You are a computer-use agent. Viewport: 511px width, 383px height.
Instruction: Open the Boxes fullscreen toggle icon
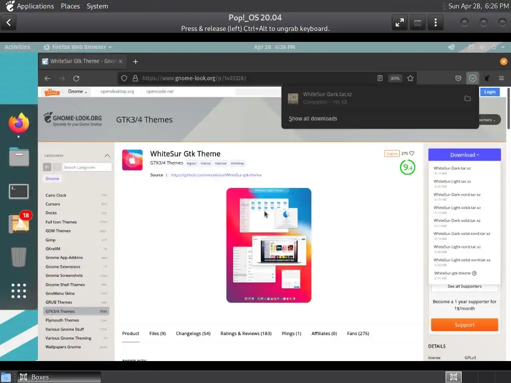(x=400, y=22)
